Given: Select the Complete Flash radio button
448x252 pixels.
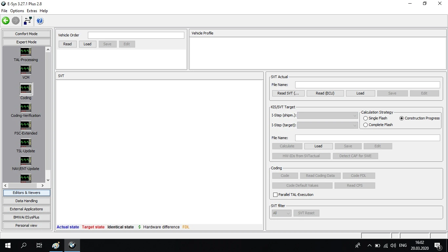Looking at the screenshot, I should (365, 125).
